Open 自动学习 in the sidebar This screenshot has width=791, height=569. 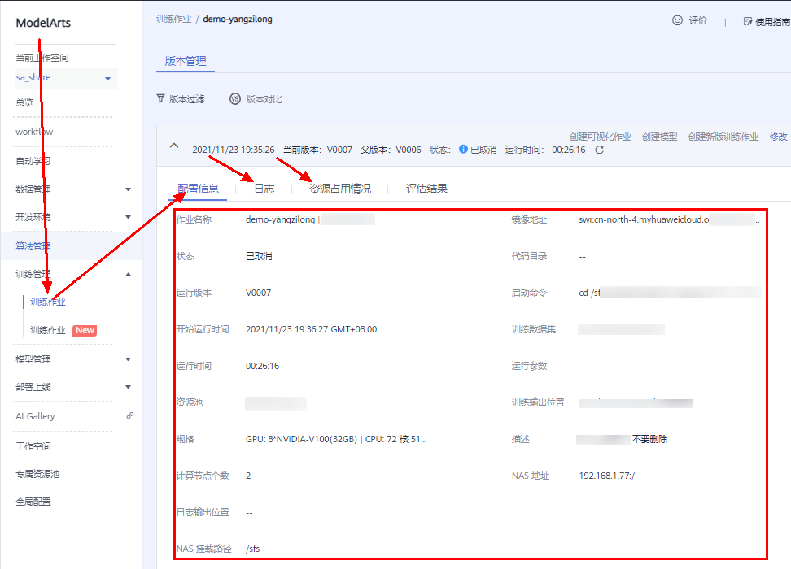click(33, 161)
